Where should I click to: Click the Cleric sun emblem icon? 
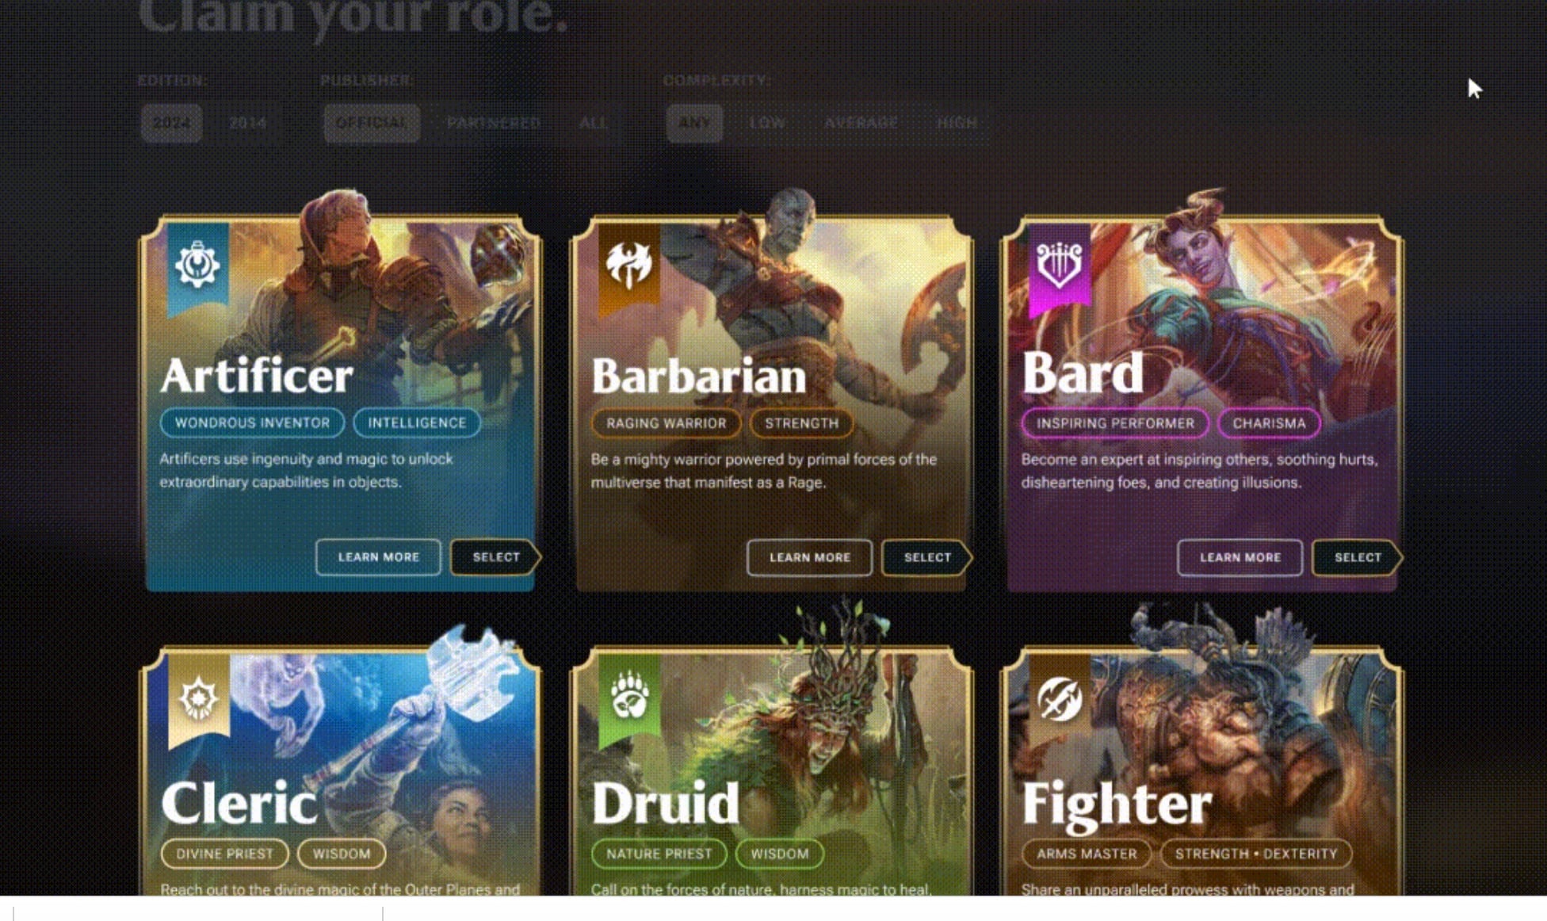(x=198, y=698)
